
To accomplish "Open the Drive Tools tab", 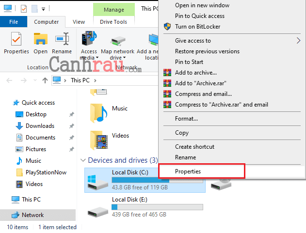I will point(113,22).
